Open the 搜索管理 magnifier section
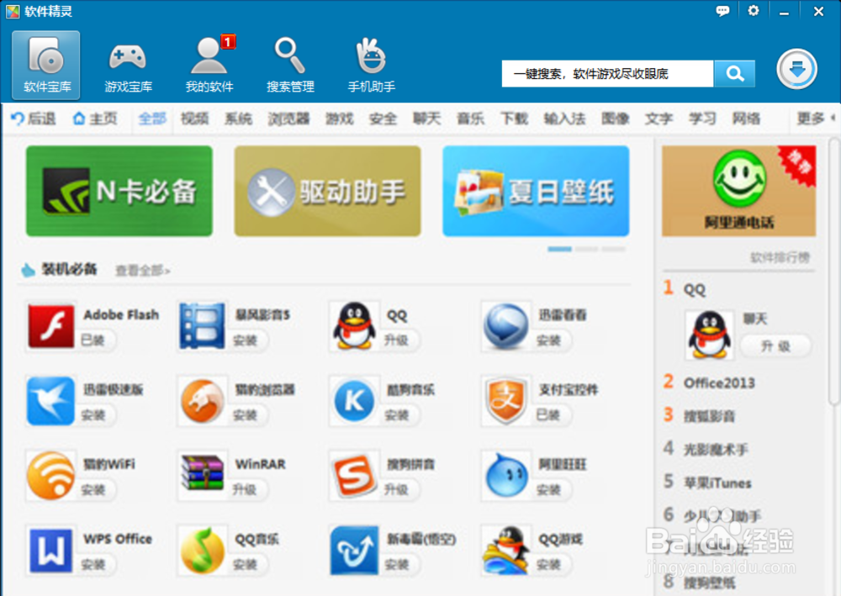Viewport: 841px width, 596px height. coord(290,65)
